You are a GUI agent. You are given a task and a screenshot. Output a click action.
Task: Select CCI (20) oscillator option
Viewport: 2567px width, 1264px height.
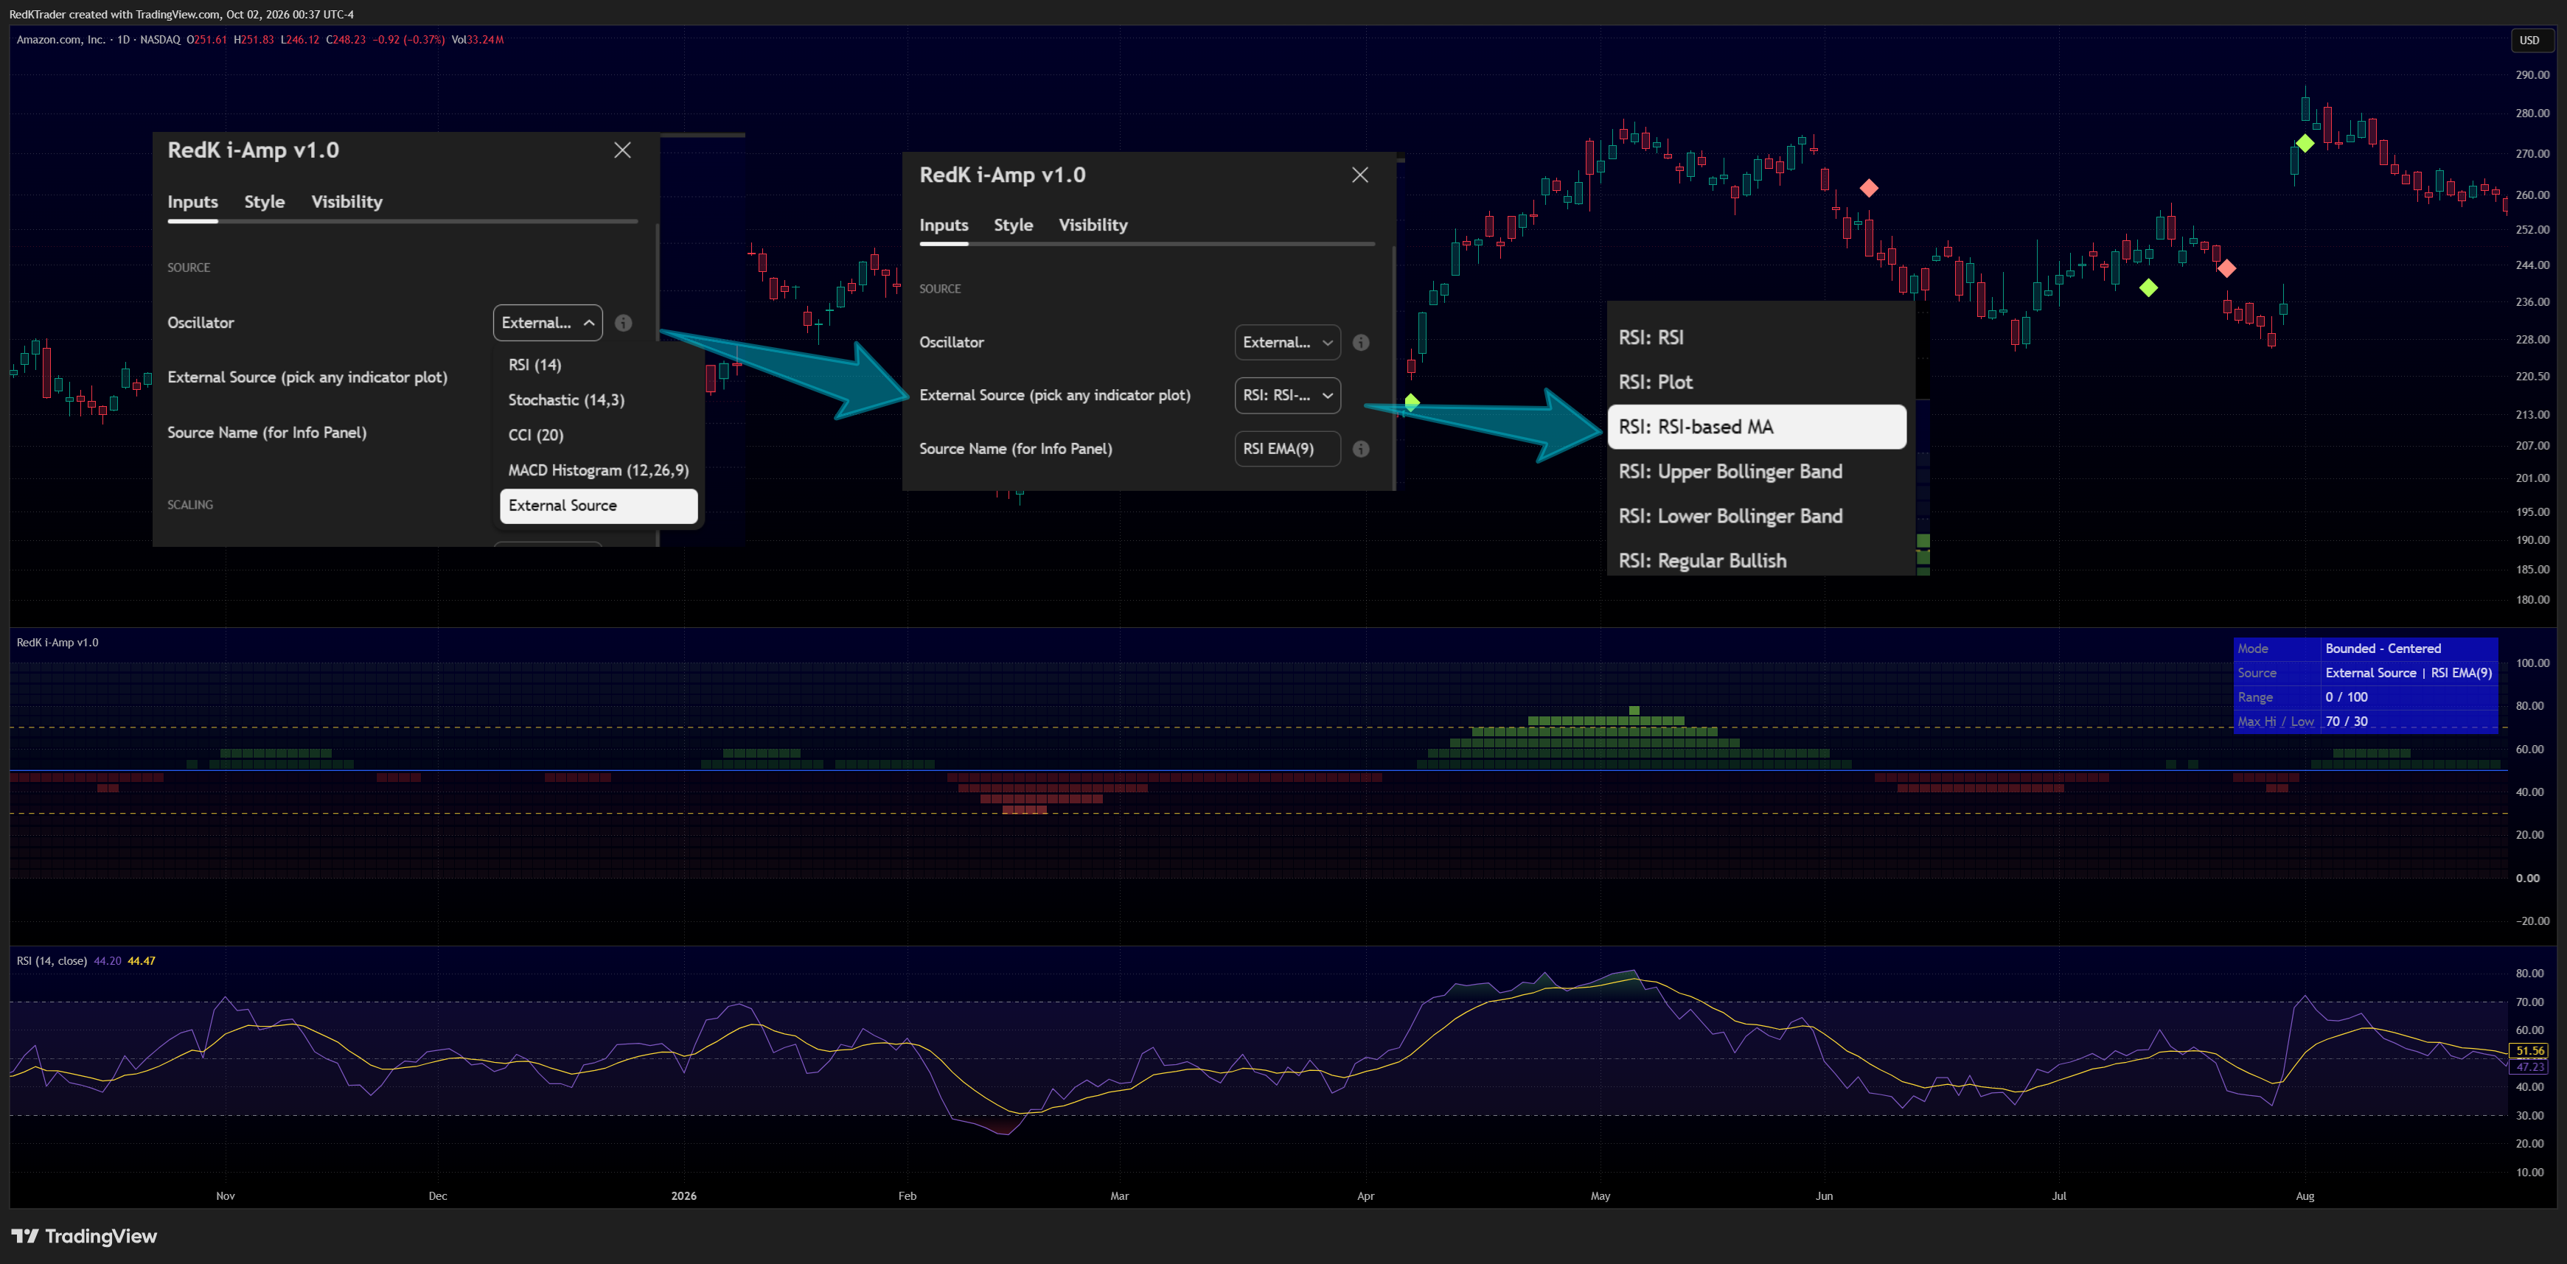click(x=598, y=436)
